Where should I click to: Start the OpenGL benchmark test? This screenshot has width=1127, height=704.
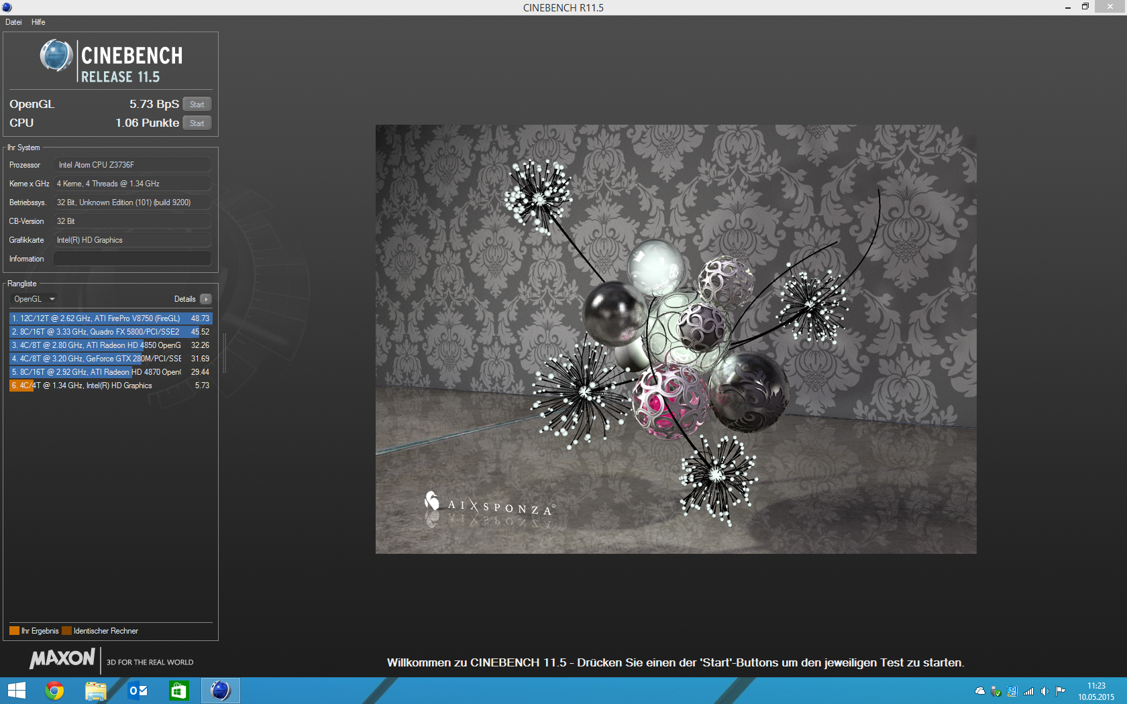click(197, 104)
